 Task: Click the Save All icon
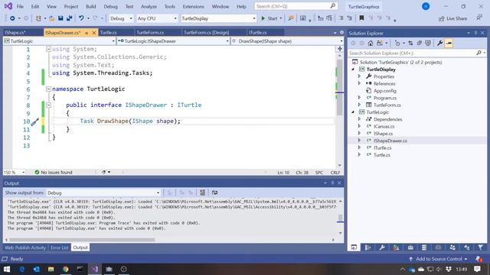tap(69, 18)
